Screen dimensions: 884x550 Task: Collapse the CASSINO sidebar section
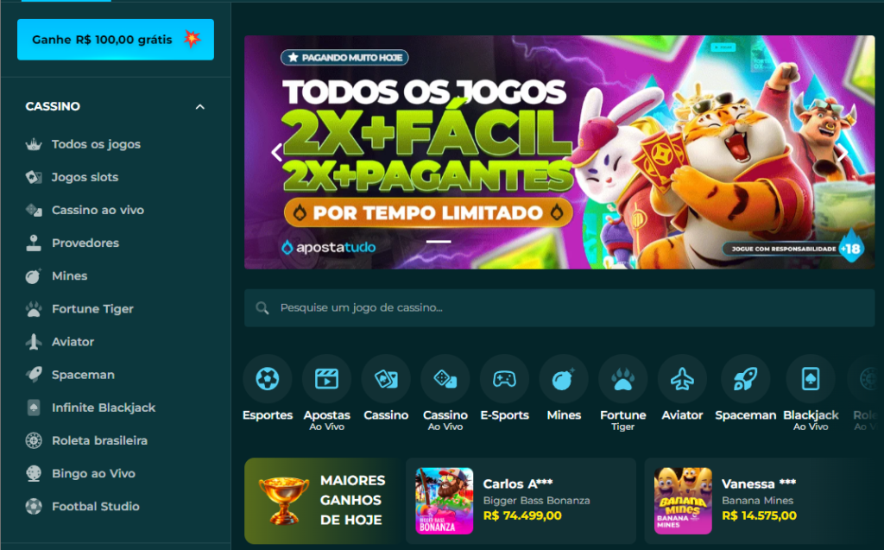point(200,106)
